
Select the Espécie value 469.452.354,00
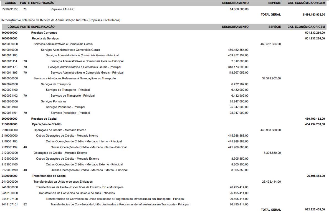coord(270,44)
